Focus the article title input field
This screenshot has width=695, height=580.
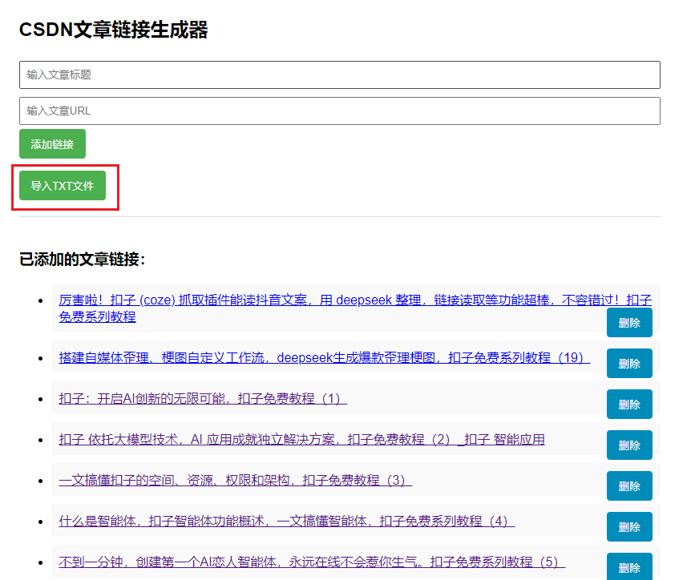tap(340, 75)
